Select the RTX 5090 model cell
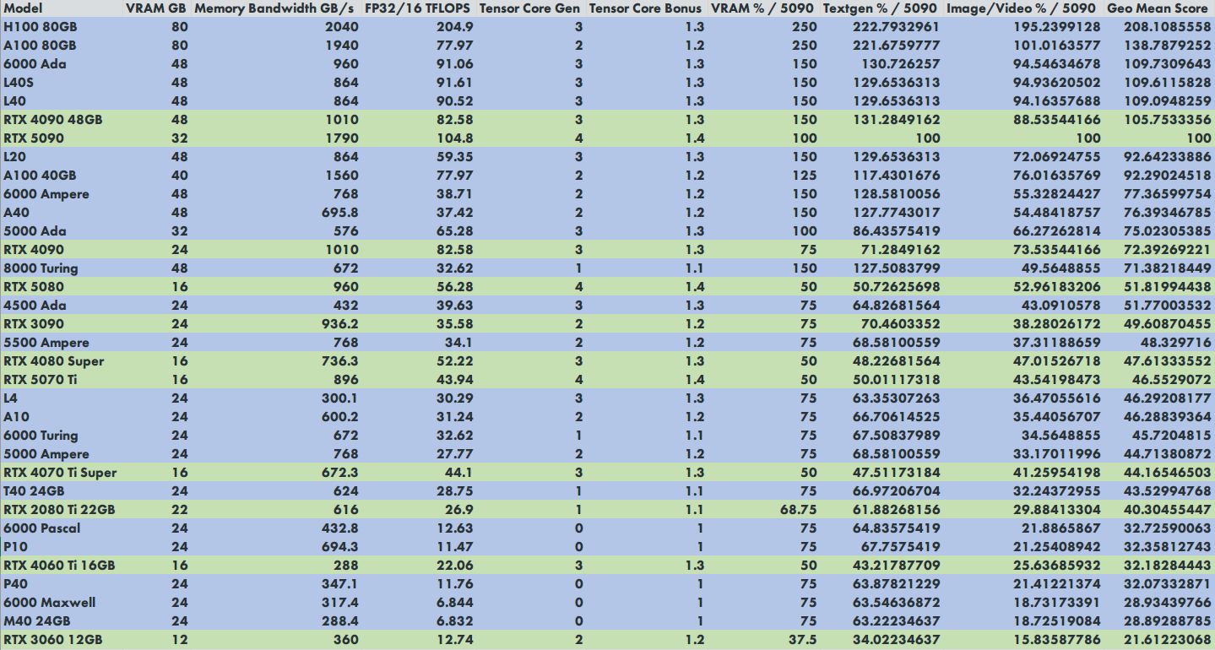 click(34, 138)
